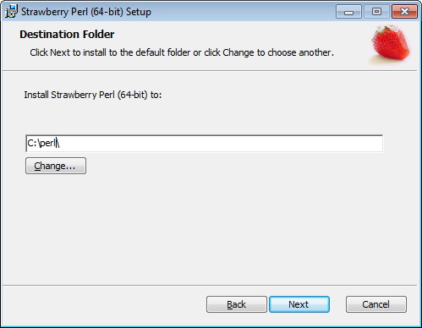Place cursor on the C:\perl\ text
This screenshot has width=422, height=328.
[x=43, y=143]
